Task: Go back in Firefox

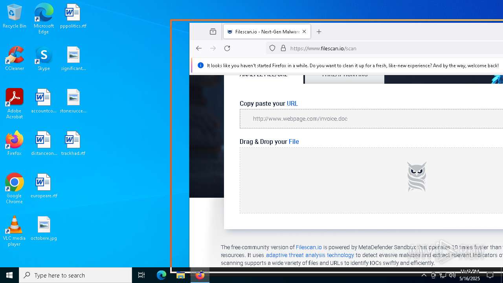Action: (199, 48)
